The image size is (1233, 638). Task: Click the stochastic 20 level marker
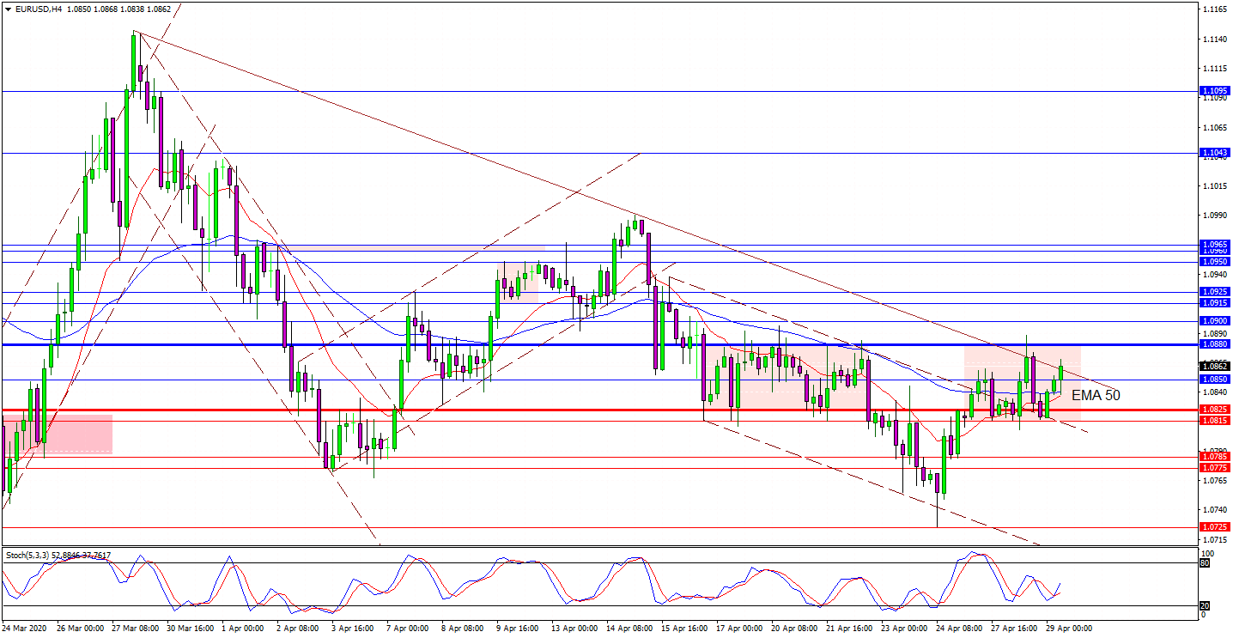click(x=1206, y=605)
